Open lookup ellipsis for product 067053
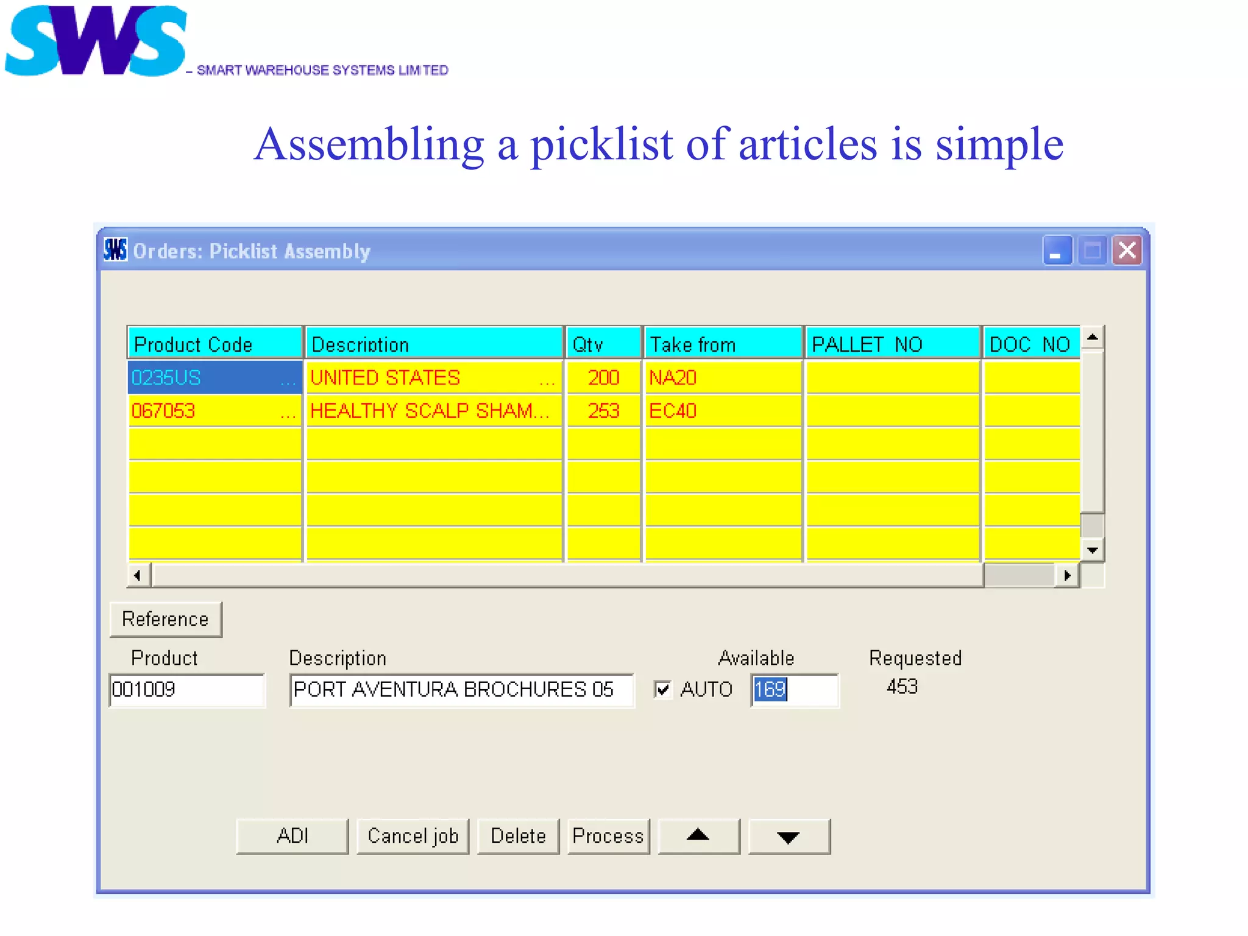 [x=288, y=416]
